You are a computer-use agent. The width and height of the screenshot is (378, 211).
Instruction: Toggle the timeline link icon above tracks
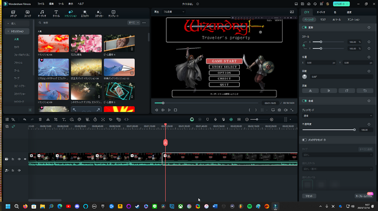[x=14, y=126]
